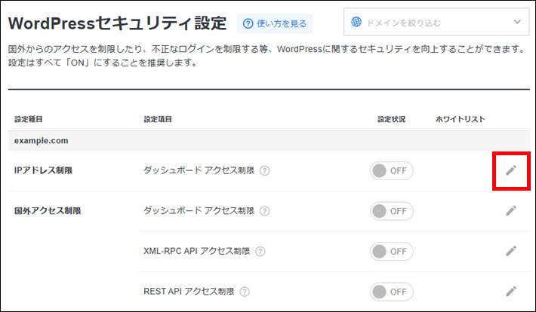Click the globe icon in domain filter
The width and height of the screenshot is (536, 312).
click(356, 22)
